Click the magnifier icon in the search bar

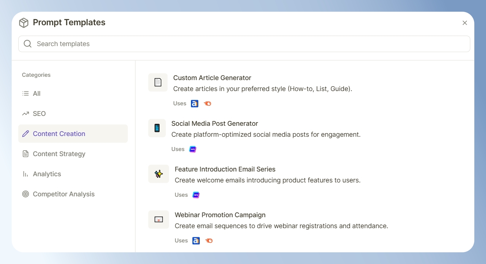coord(27,44)
